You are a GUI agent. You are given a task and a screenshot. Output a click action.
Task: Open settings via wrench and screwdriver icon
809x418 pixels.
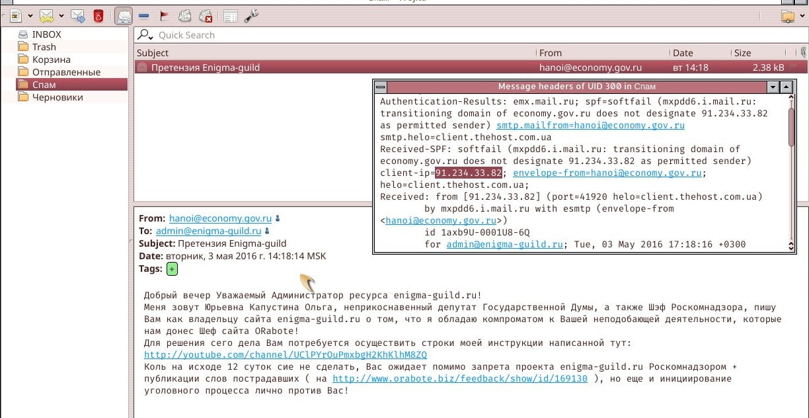click(252, 15)
